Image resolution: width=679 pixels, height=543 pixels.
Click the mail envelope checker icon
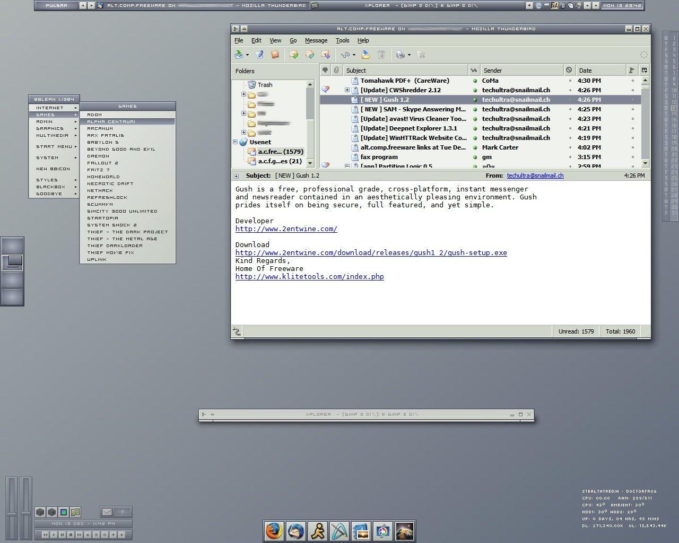coord(107,512)
